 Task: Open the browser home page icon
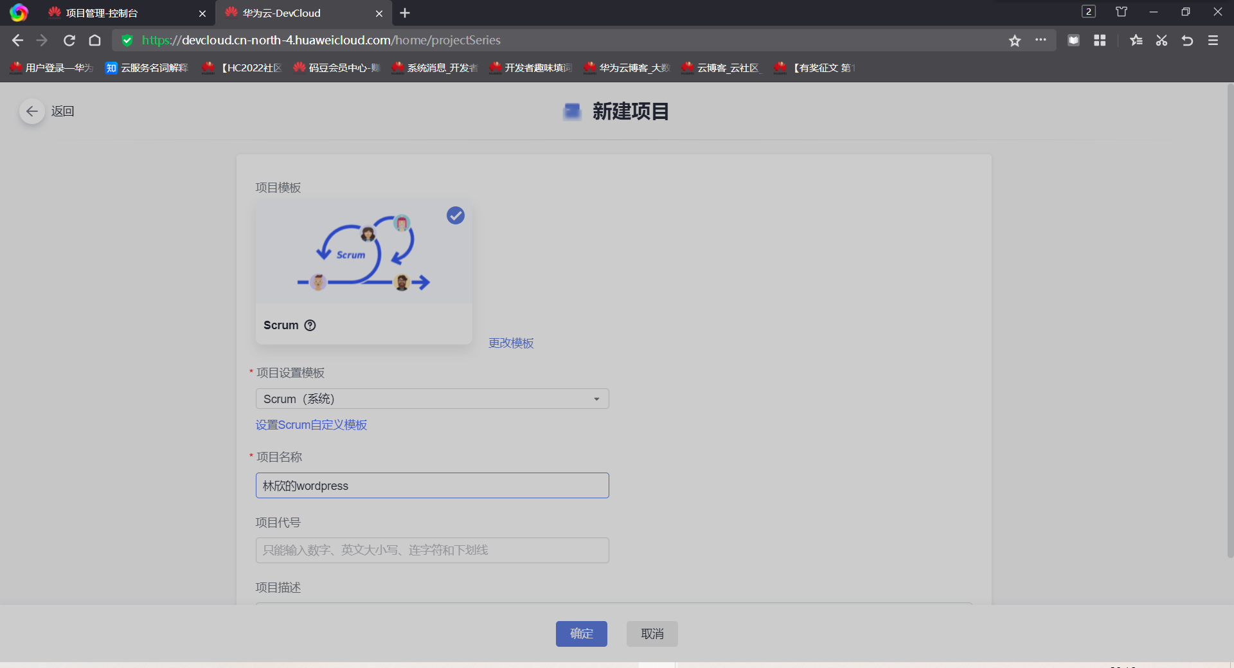pos(95,41)
